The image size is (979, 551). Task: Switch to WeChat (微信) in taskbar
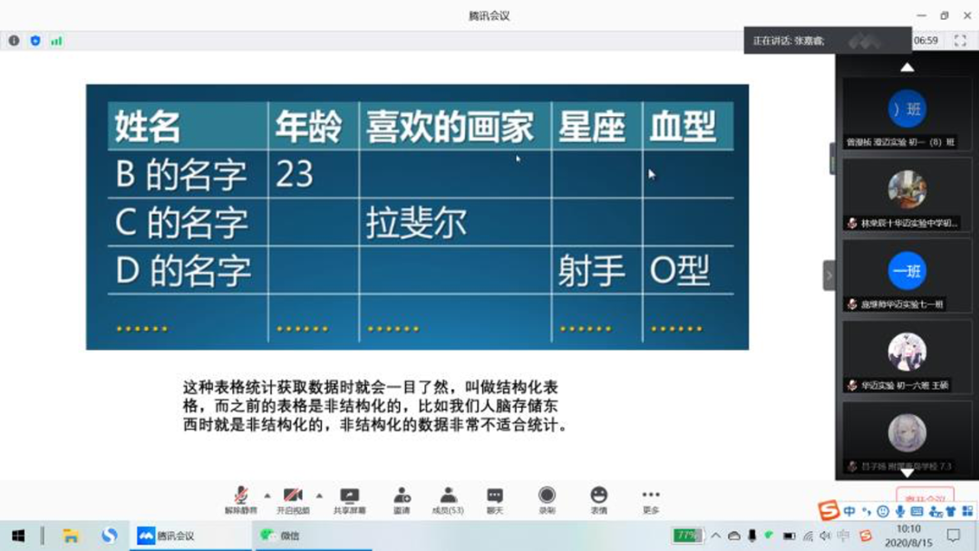pos(280,536)
